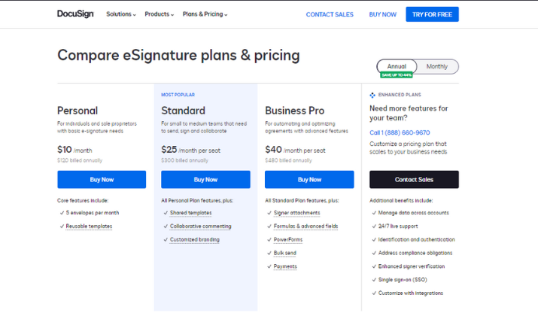Click the checkmark beside Shared templates
Screen dimensions: 538x316
coord(166,213)
